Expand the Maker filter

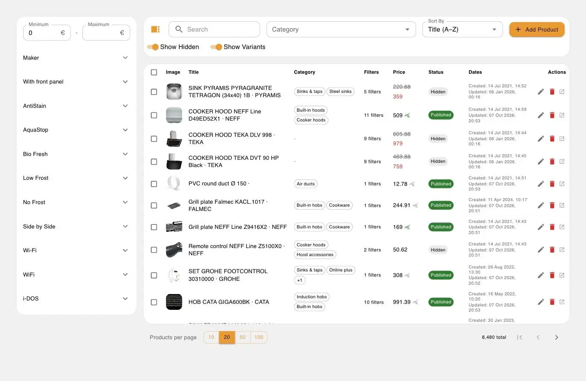click(76, 58)
